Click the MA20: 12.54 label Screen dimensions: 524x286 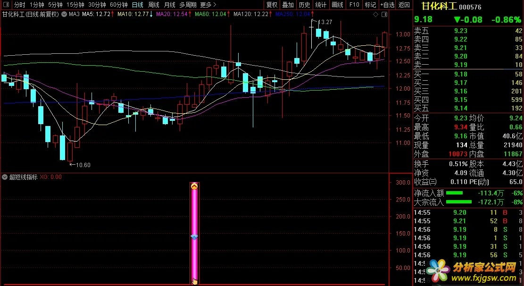[x=172, y=14]
